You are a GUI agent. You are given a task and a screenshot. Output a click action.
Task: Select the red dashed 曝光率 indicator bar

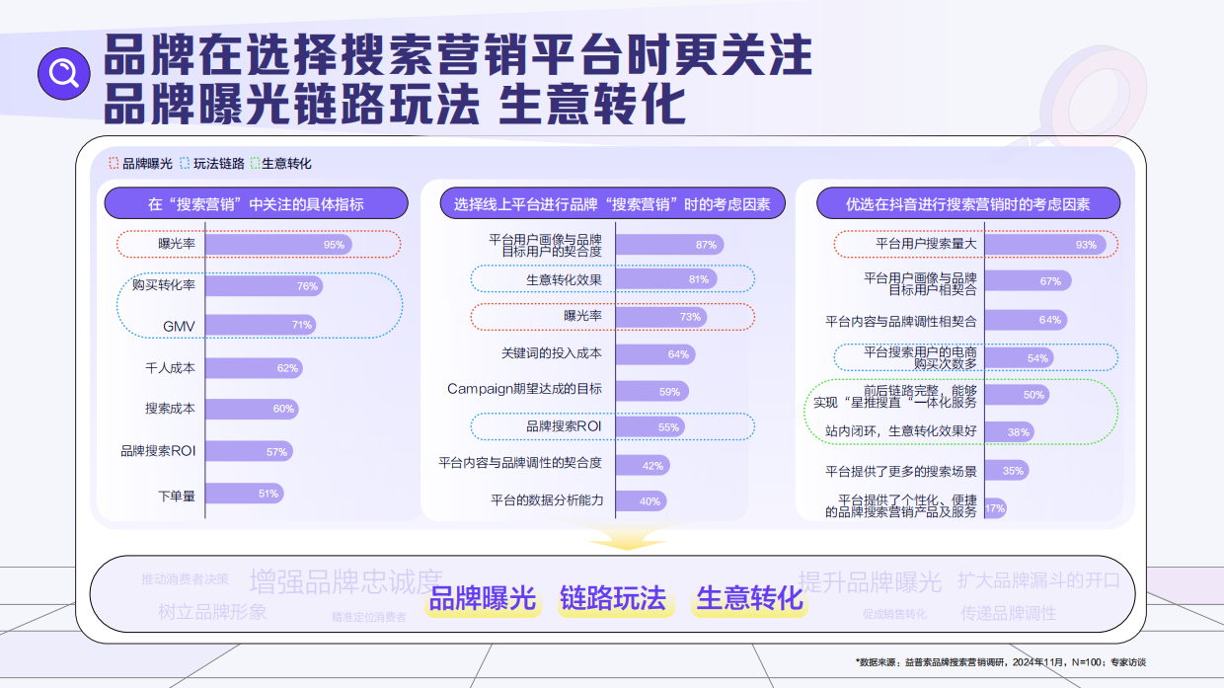(257, 243)
